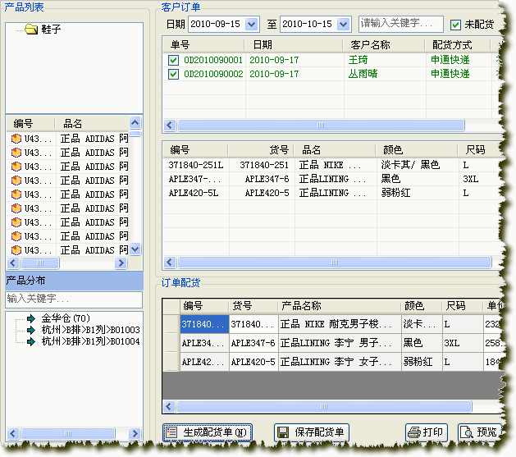Click 正品 NIKE 耐克男子梭 cell

click(340, 324)
